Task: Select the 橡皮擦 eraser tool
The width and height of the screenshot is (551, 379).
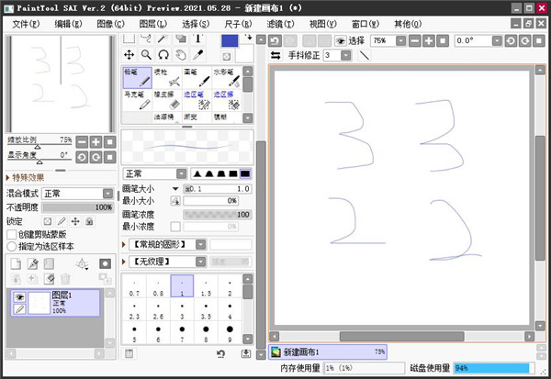Action: point(168,99)
